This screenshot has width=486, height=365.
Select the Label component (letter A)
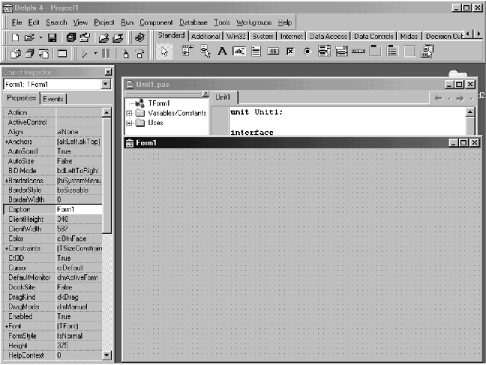(x=222, y=51)
